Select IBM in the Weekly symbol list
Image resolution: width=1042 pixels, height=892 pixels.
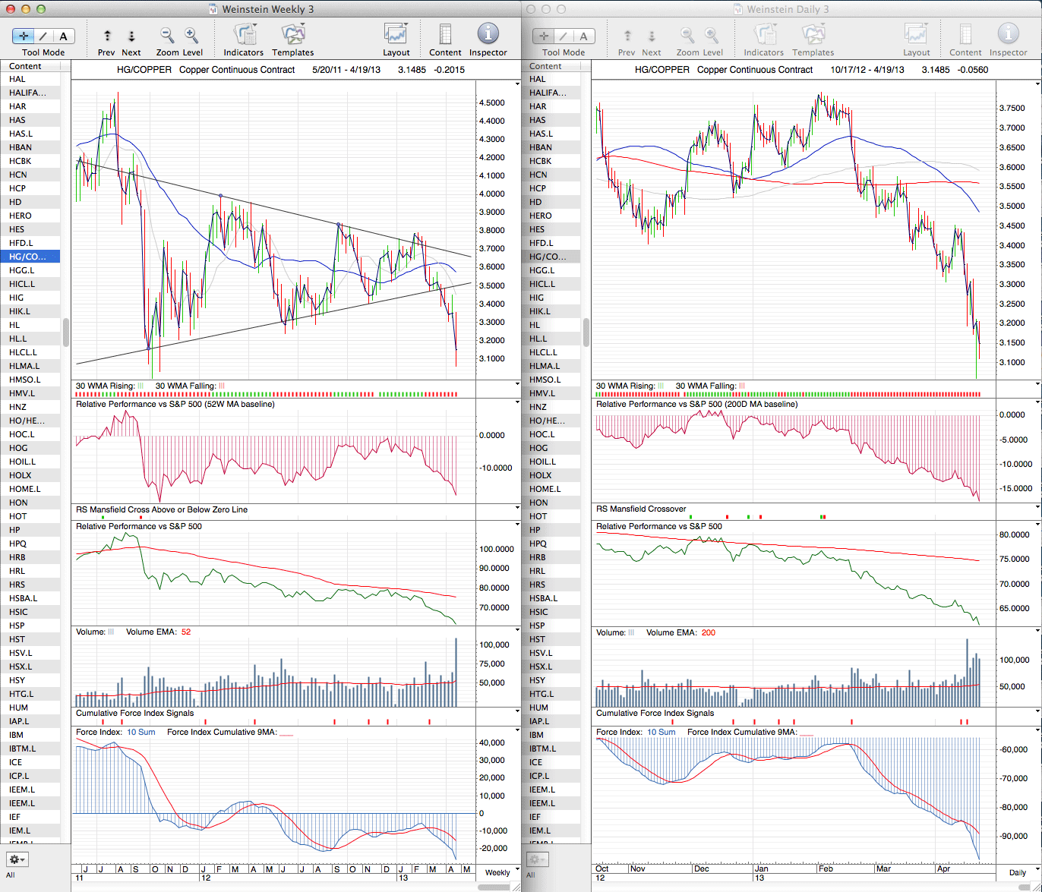(16, 735)
